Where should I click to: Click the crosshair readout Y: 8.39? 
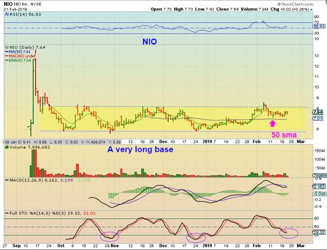pyautogui.click(x=114, y=142)
